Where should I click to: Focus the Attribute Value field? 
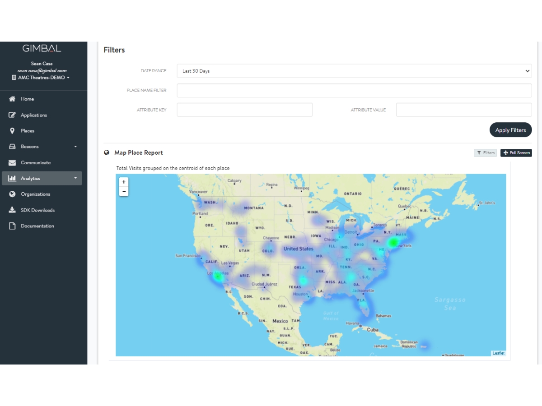(464, 110)
